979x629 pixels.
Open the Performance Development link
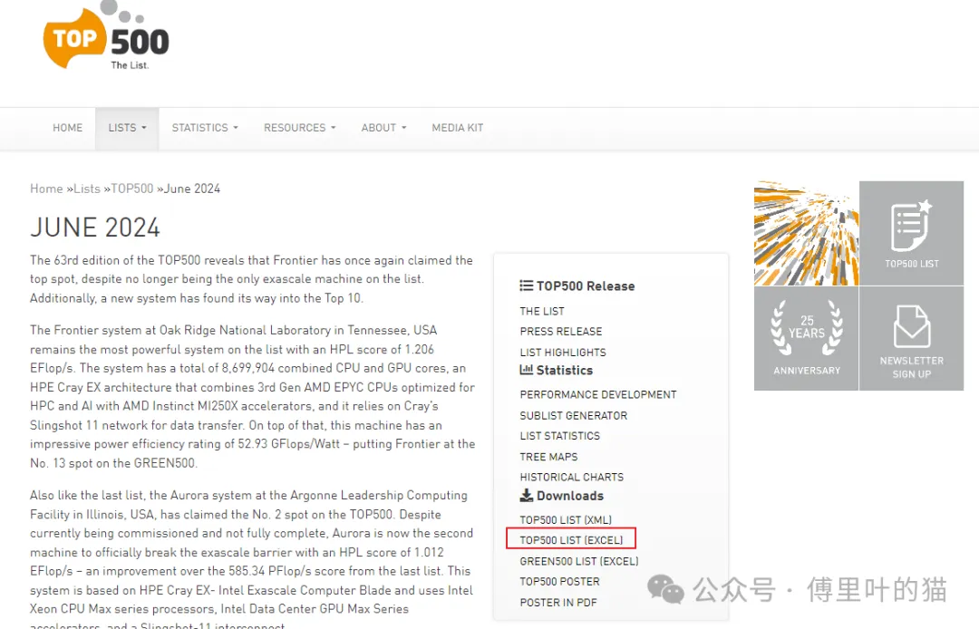[597, 395]
